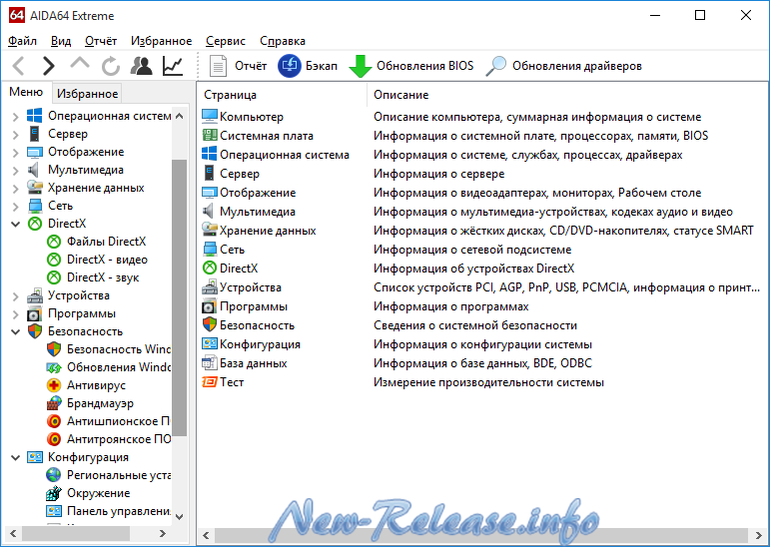770x547 pixels.
Task: Open the Избранное menu in the menu bar
Action: coord(161,41)
